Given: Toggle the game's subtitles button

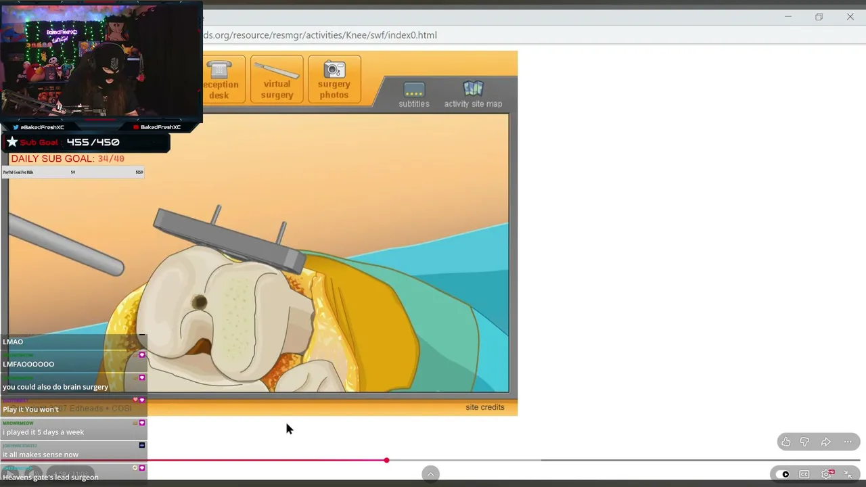Looking at the screenshot, I should pyautogui.click(x=414, y=95).
